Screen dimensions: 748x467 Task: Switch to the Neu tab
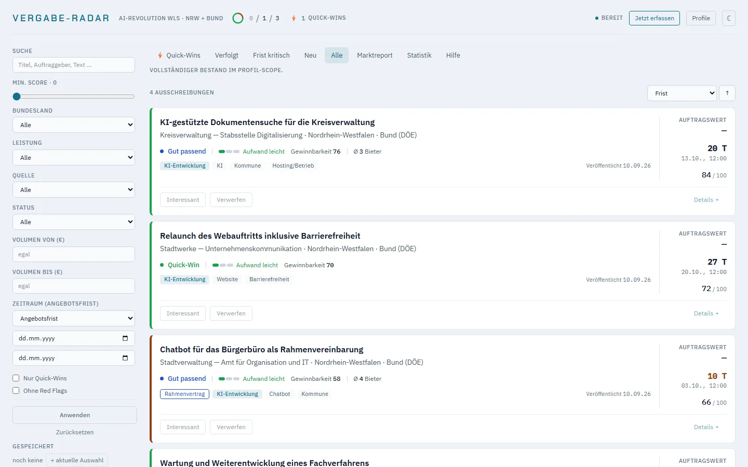[310, 55]
